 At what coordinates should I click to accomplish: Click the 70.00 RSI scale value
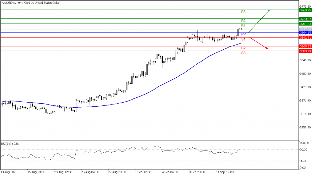tap(304, 150)
